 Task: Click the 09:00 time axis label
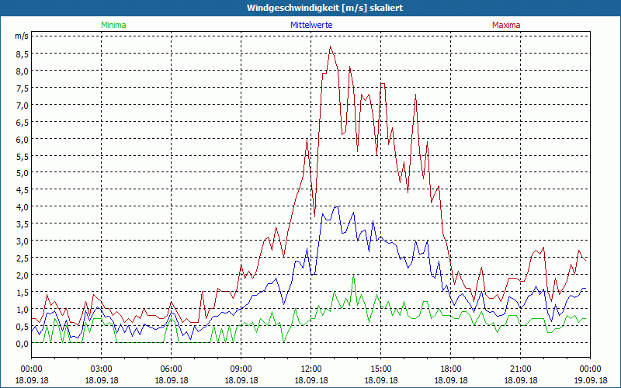pos(241,369)
